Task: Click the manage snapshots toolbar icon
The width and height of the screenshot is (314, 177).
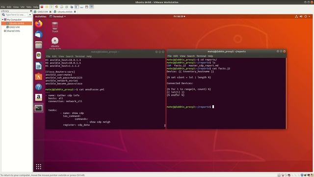Action: (72, 7)
